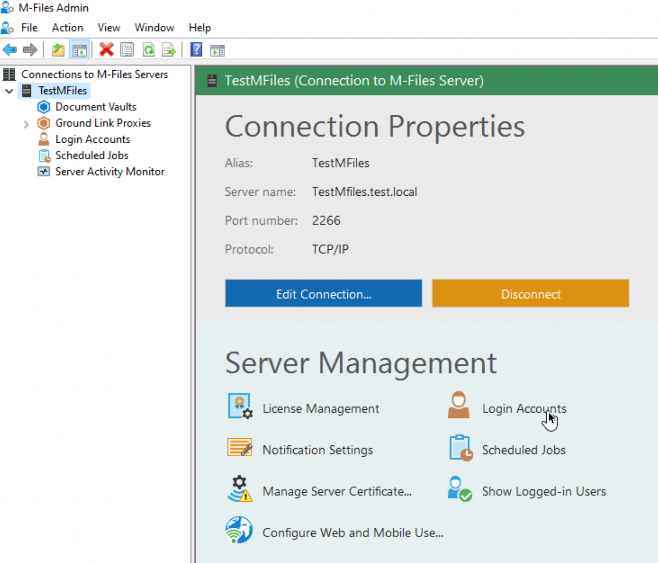Toggle the Show/Hide action pane icon
Screen dimensions: 658x563
click(x=217, y=51)
